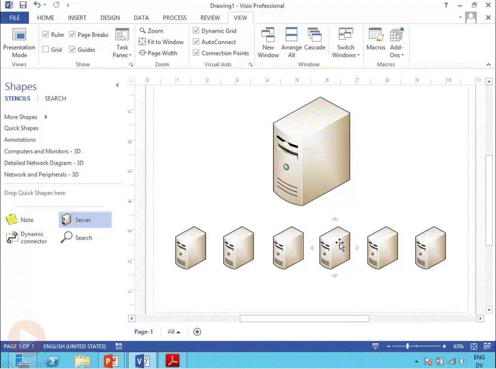Open Visual Aids dialog launcher
496x369 pixels.
point(251,65)
